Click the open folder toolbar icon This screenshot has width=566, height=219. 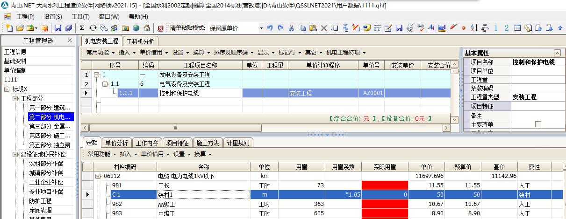[x=20, y=28]
